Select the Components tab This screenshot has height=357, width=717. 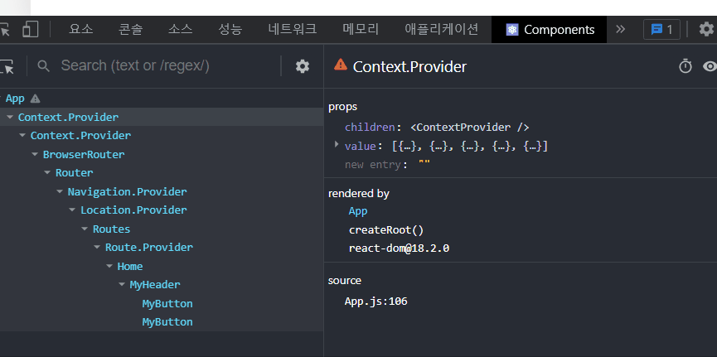click(550, 30)
